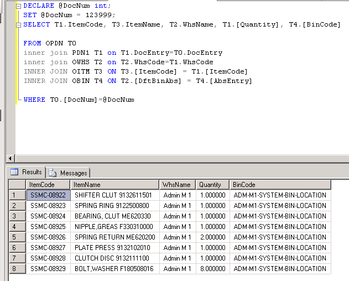The height and width of the screenshot is (281, 349).
Task: Click BinCode cell in row 1
Action: tap(280, 195)
